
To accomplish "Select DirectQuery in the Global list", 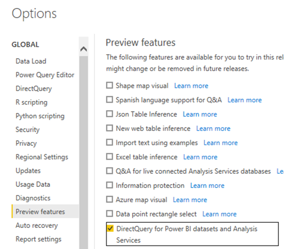I will tap(34, 89).
